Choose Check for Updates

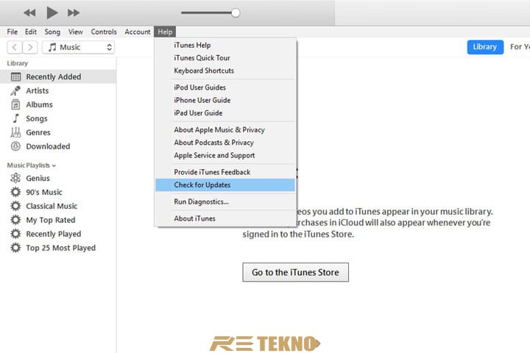tap(225, 185)
